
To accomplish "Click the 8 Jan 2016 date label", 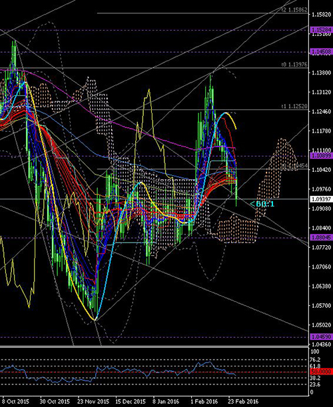I will pos(166,401).
